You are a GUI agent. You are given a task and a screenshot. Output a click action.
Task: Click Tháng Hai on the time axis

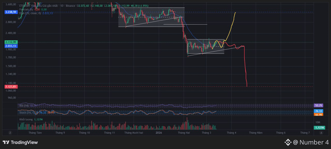click(184, 133)
